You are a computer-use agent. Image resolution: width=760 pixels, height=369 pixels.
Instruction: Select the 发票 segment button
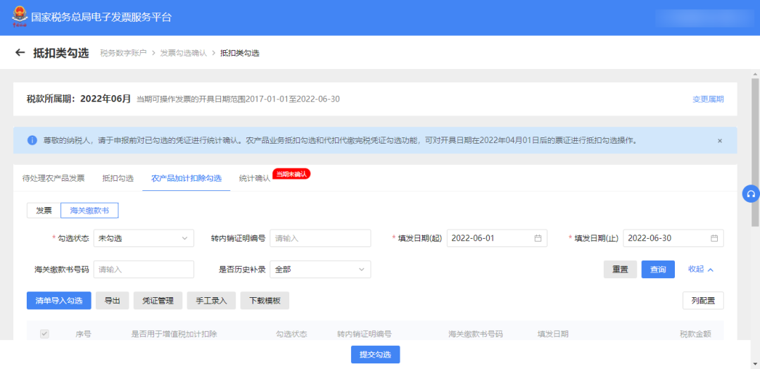coord(44,211)
